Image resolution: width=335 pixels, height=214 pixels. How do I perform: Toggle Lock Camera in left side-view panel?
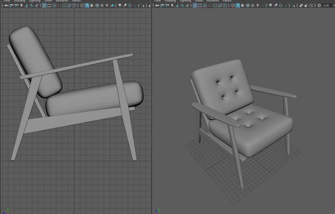click(11, 6)
